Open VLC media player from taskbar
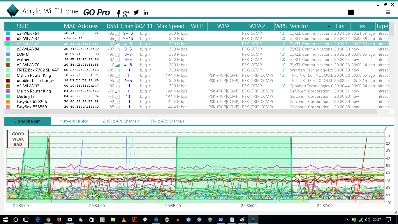 pyautogui.click(x=124, y=220)
